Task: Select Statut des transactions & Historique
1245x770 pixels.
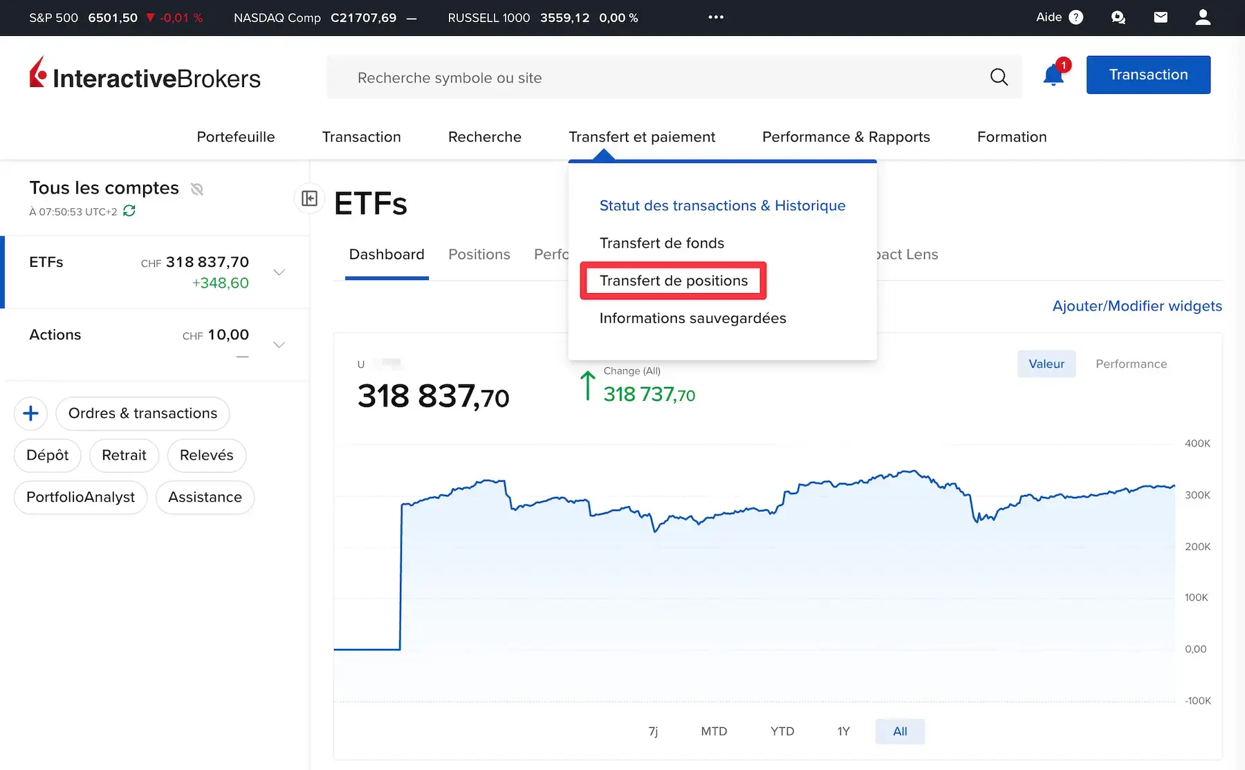Action: pos(722,205)
